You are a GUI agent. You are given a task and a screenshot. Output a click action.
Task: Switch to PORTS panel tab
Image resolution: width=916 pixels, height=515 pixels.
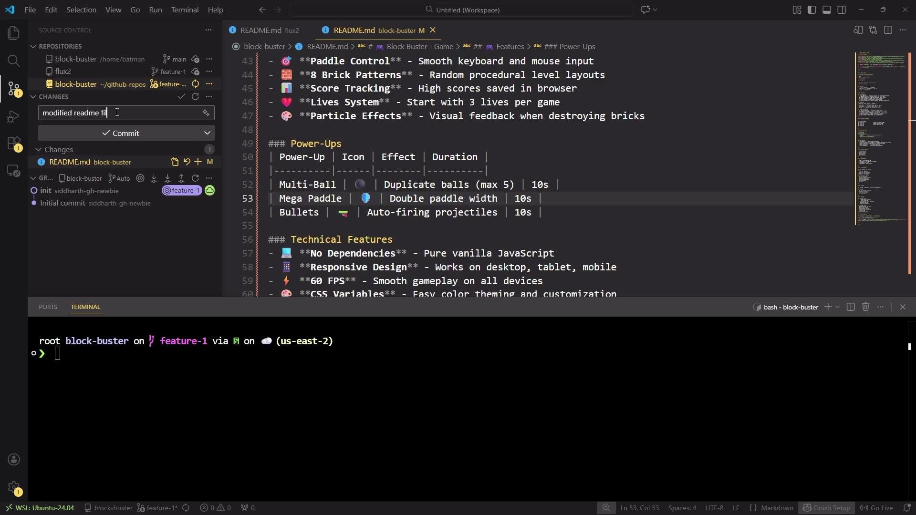tap(48, 307)
